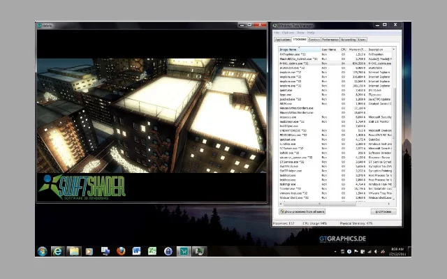Viewport: 447px width, 279px height.
Task: Click the two-monitors taskbar icon beside Firefox
Action: [x=105, y=251]
